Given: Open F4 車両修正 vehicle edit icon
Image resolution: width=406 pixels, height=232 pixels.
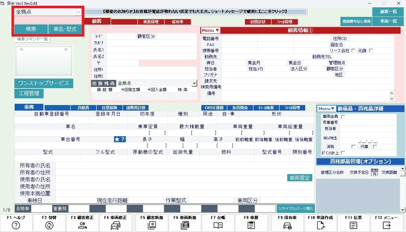Looking at the screenshot, I should [115, 225].
